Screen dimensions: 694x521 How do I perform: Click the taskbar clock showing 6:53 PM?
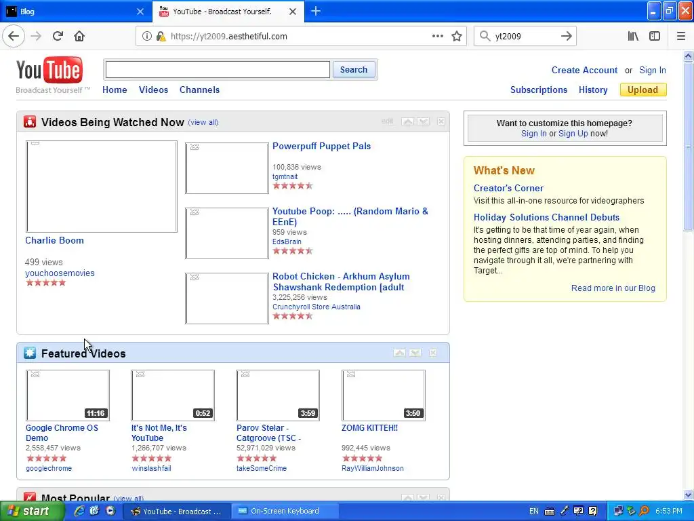668,512
